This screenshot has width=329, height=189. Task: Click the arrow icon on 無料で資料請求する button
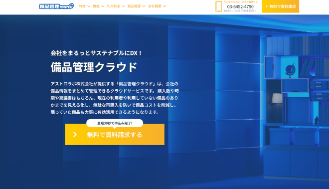point(75,135)
